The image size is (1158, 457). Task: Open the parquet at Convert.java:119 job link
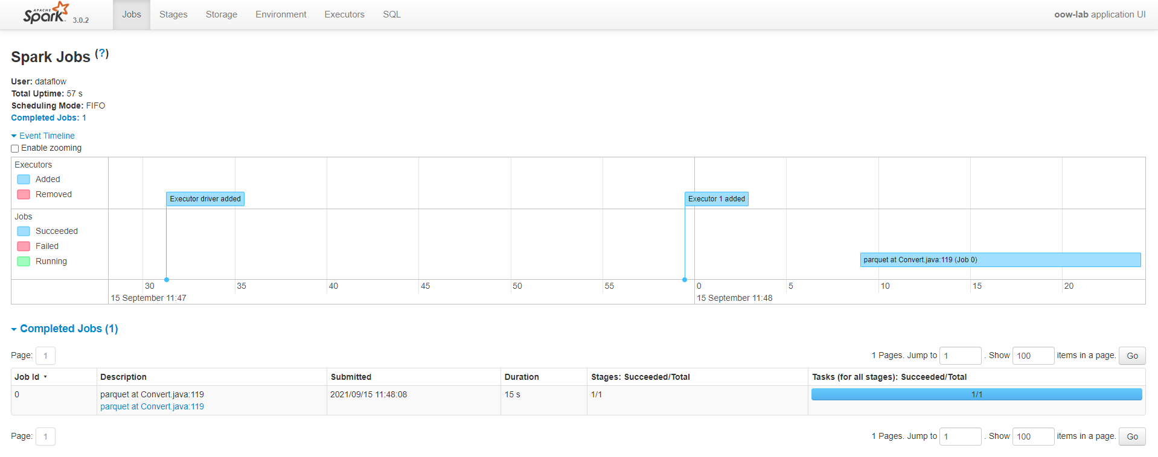(152, 406)
